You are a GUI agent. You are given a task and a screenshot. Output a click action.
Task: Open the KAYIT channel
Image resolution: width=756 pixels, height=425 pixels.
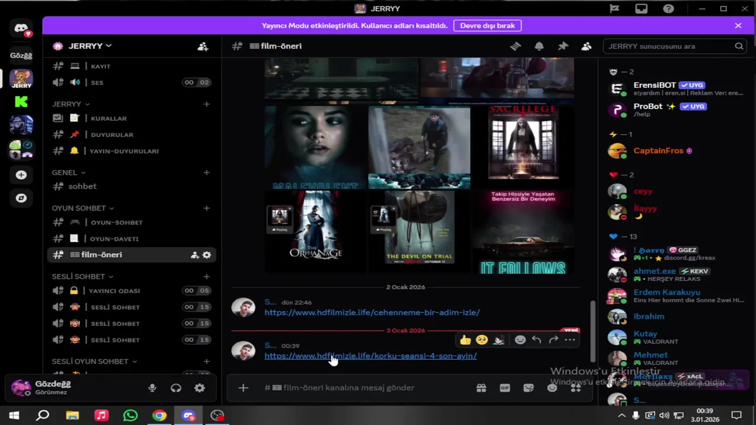pyautogui.click(x=131, y=66)
